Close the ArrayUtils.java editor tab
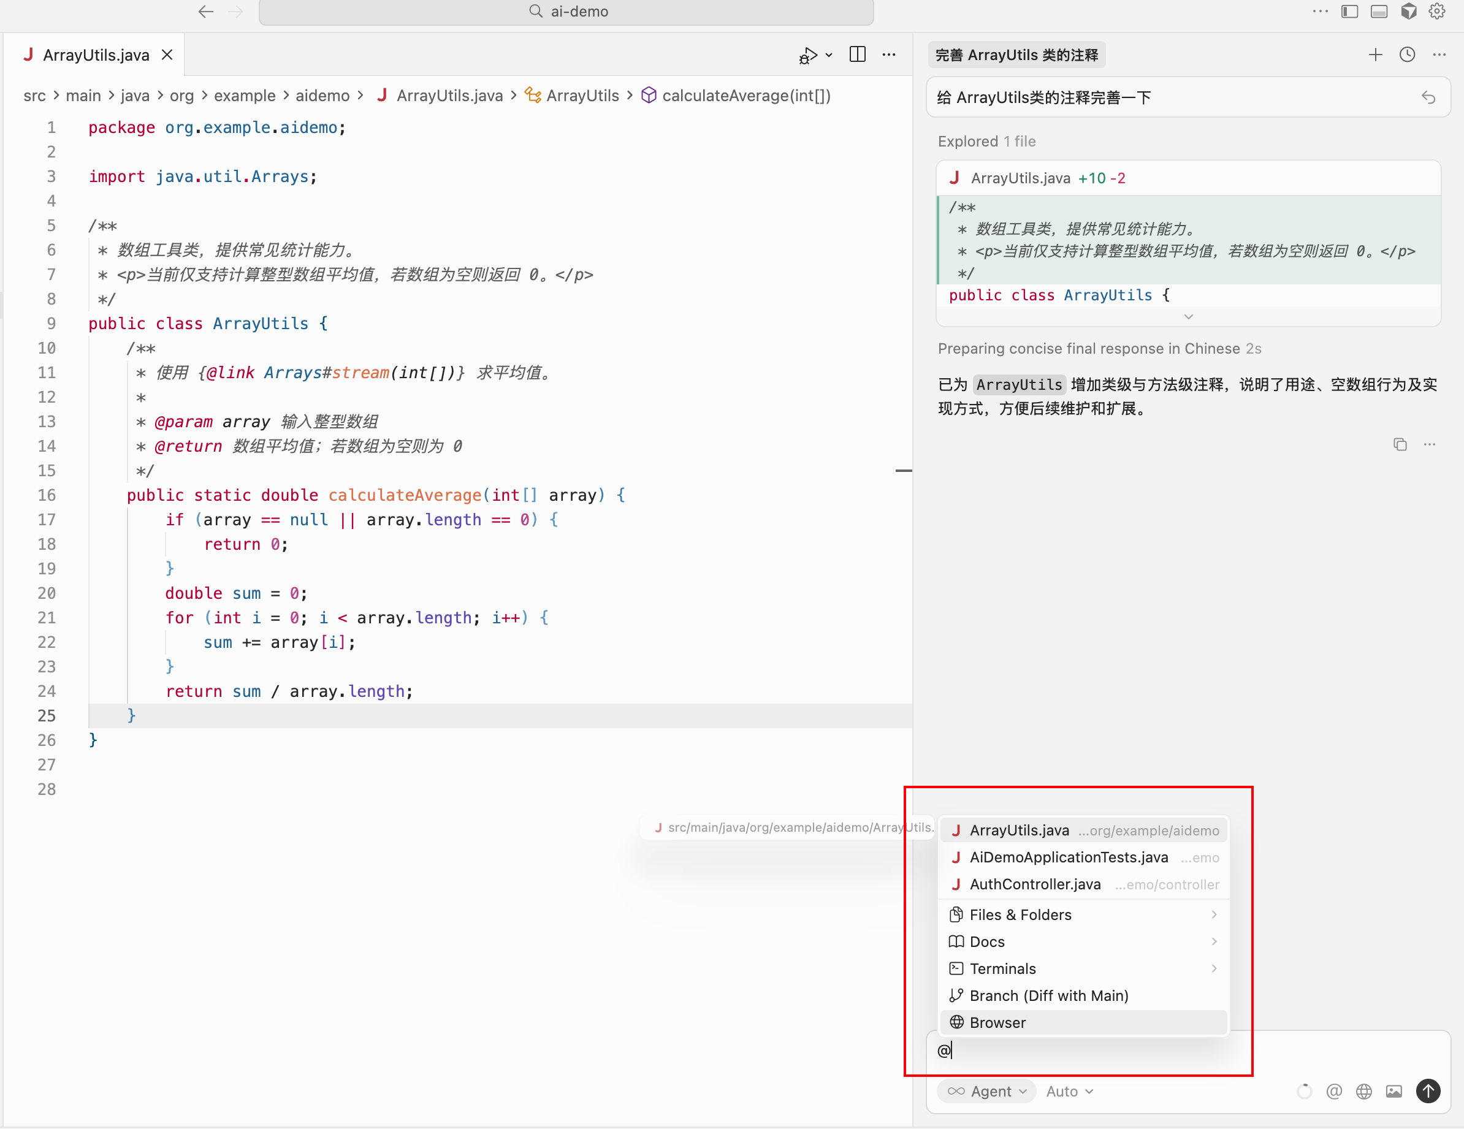This screenshot has height=1129, width=1464. tap(167, 55)
